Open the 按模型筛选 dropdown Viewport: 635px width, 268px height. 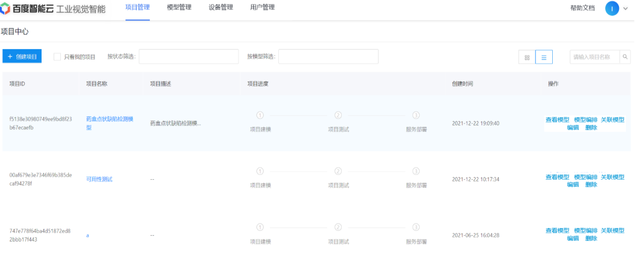329,57
